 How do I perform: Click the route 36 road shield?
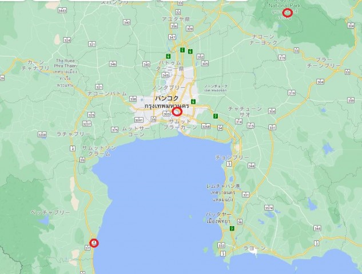tap(240, 221)
